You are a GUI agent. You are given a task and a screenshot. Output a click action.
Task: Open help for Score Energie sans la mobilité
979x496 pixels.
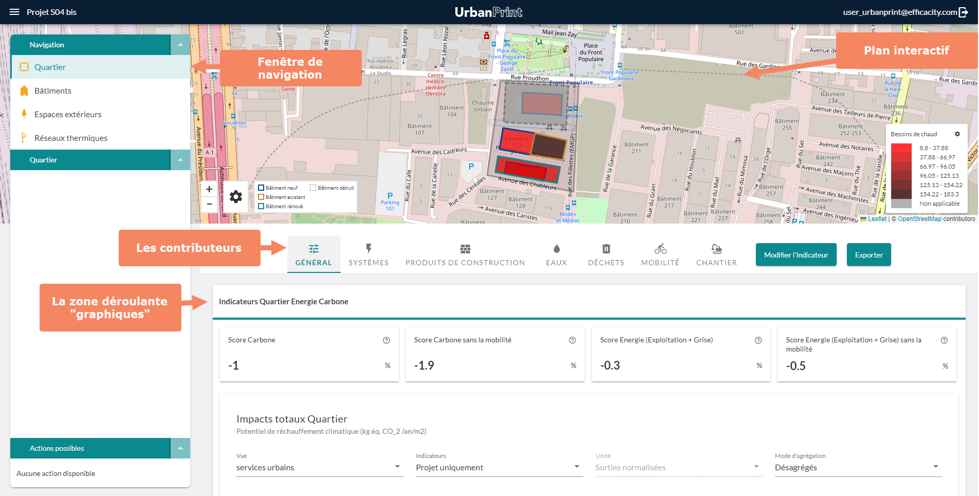(x=944, y=340)
